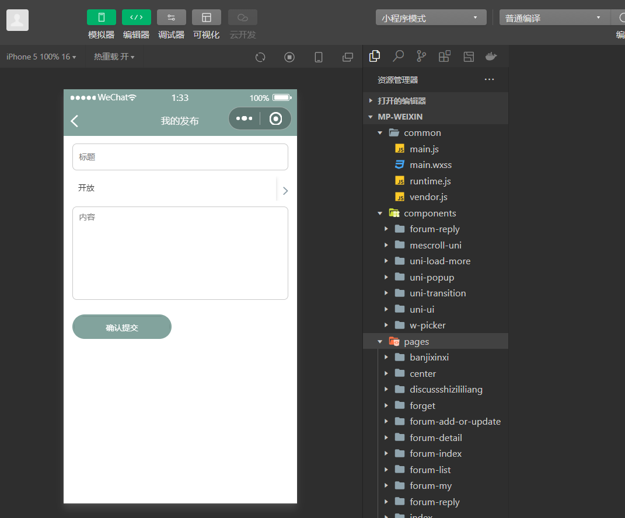
Task: Expand the uni-transition folder
Action: click(436, 293)
